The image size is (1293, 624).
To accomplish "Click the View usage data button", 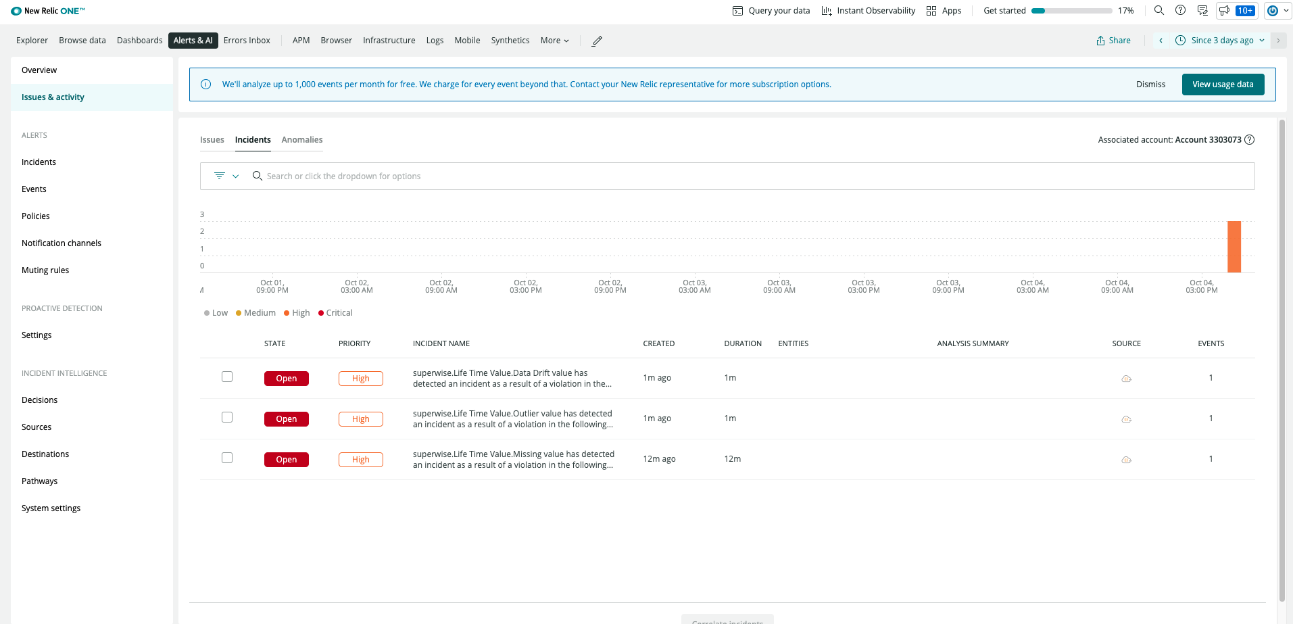I will (1223, 85).
